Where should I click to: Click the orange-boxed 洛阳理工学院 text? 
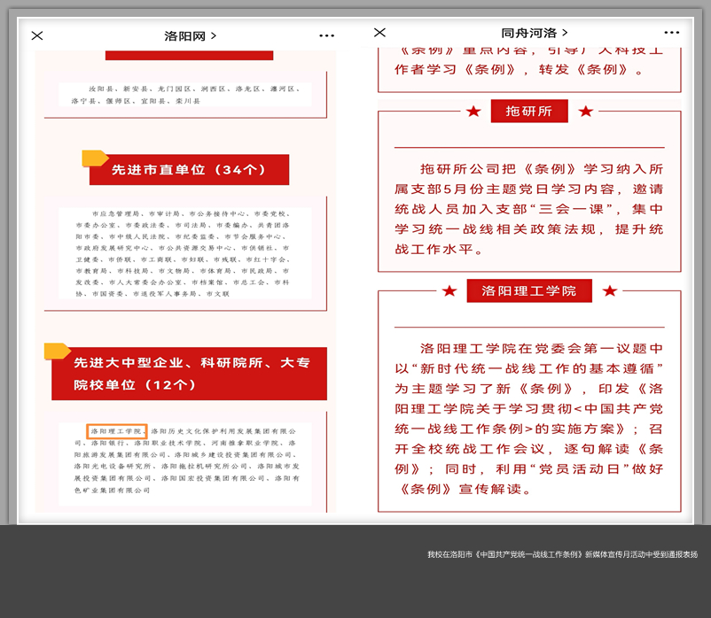[x=116, y=431]
